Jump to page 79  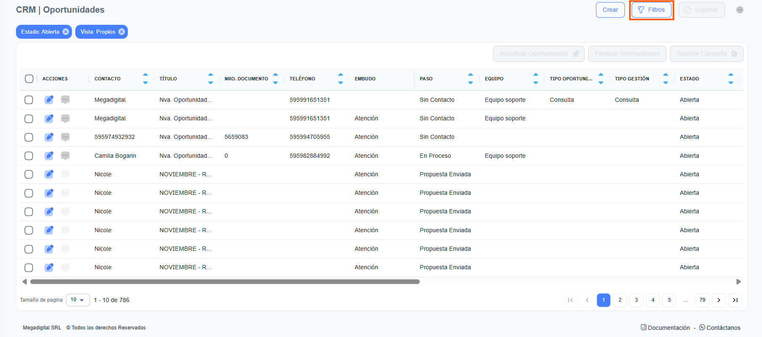coord(702,300)
